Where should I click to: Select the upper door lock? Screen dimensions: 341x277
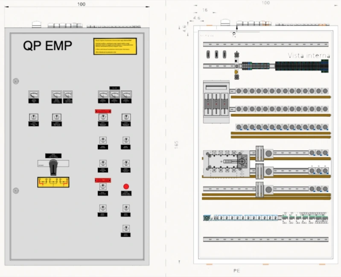click(x=16, y=81)
